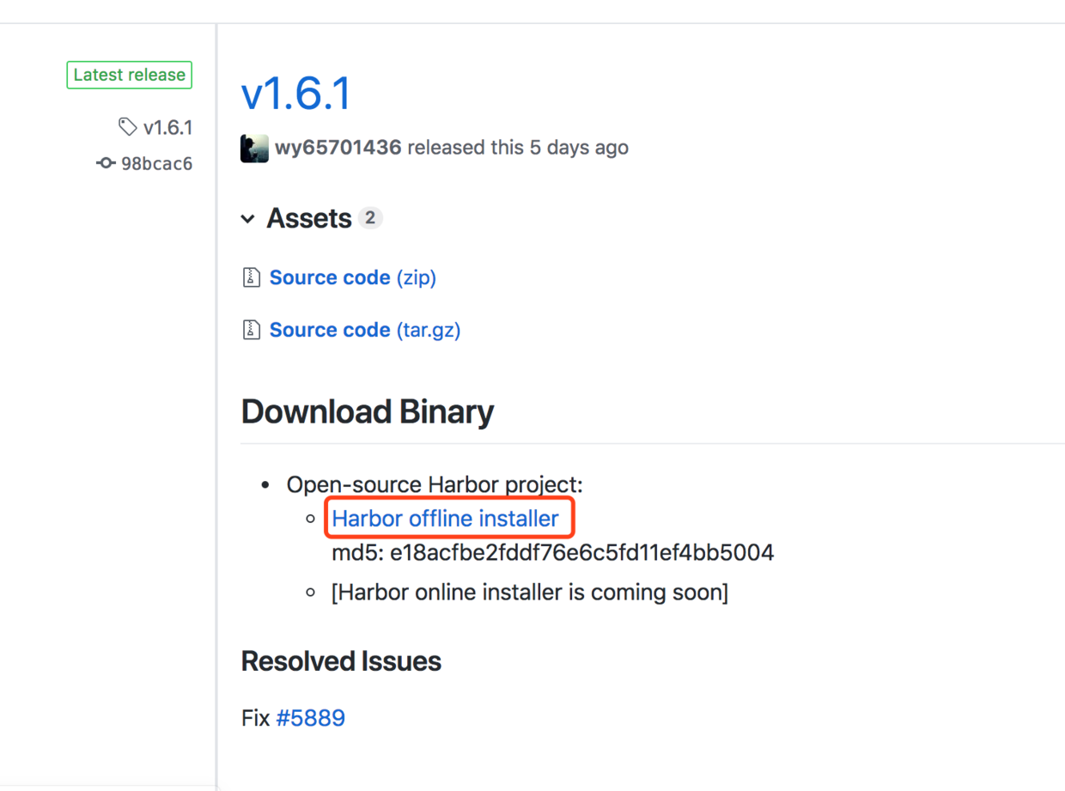Click 'Harbor online installer is coming soon' text
1065x791 pixels.
(x=530, y=593)
